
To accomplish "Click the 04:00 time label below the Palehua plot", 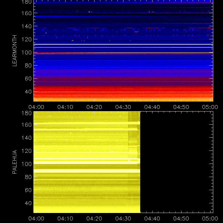I will (x=36, y=219).
